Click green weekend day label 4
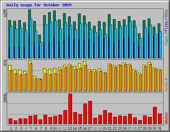The image size is (170, 132). pos(26,128)
